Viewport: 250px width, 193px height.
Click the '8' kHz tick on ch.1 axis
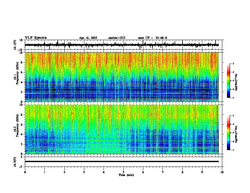[x=22, y=62]
